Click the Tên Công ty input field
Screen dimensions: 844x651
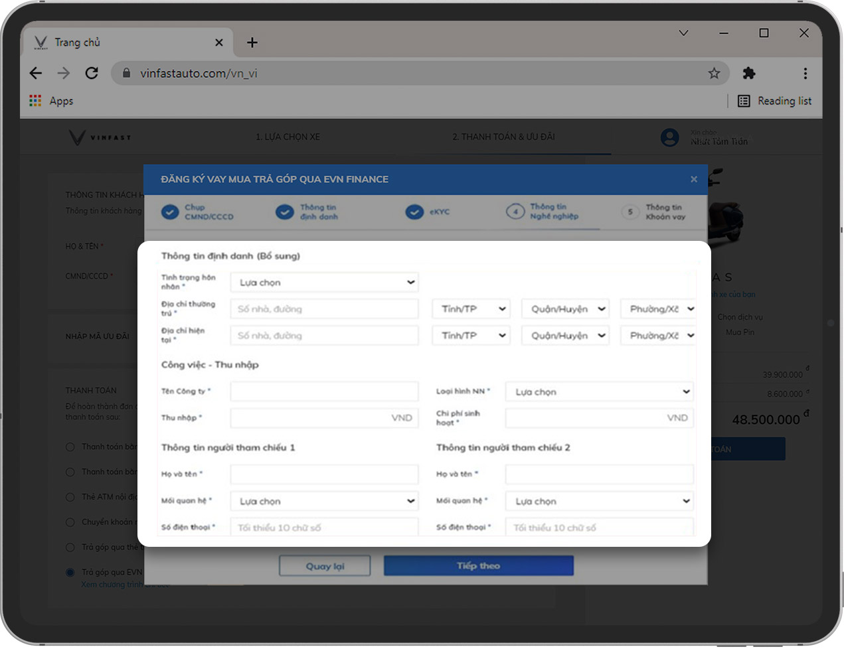[x=325, y=392]
